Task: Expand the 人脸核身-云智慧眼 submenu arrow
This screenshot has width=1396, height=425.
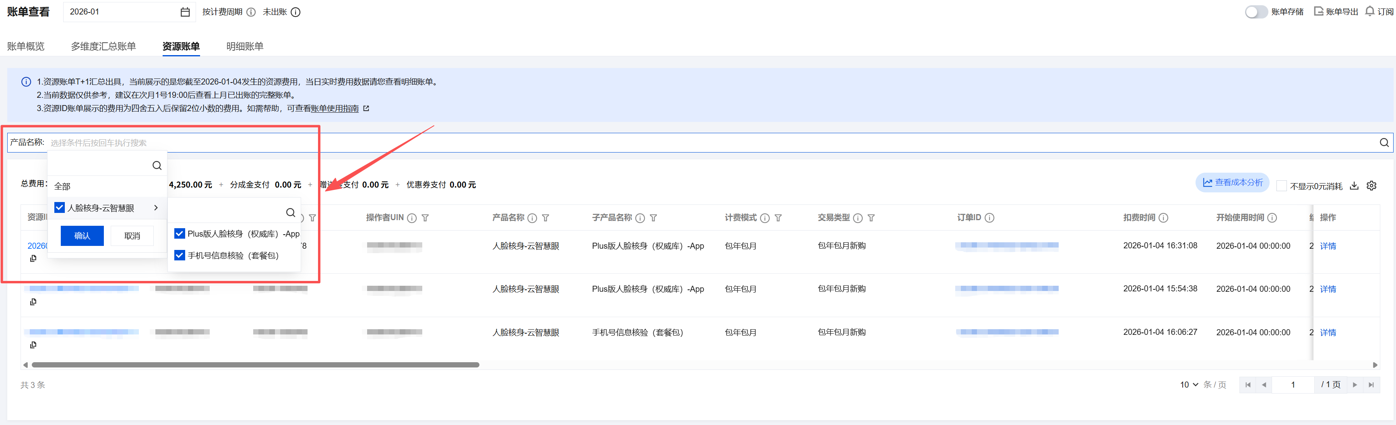Action: coord(156,208)
